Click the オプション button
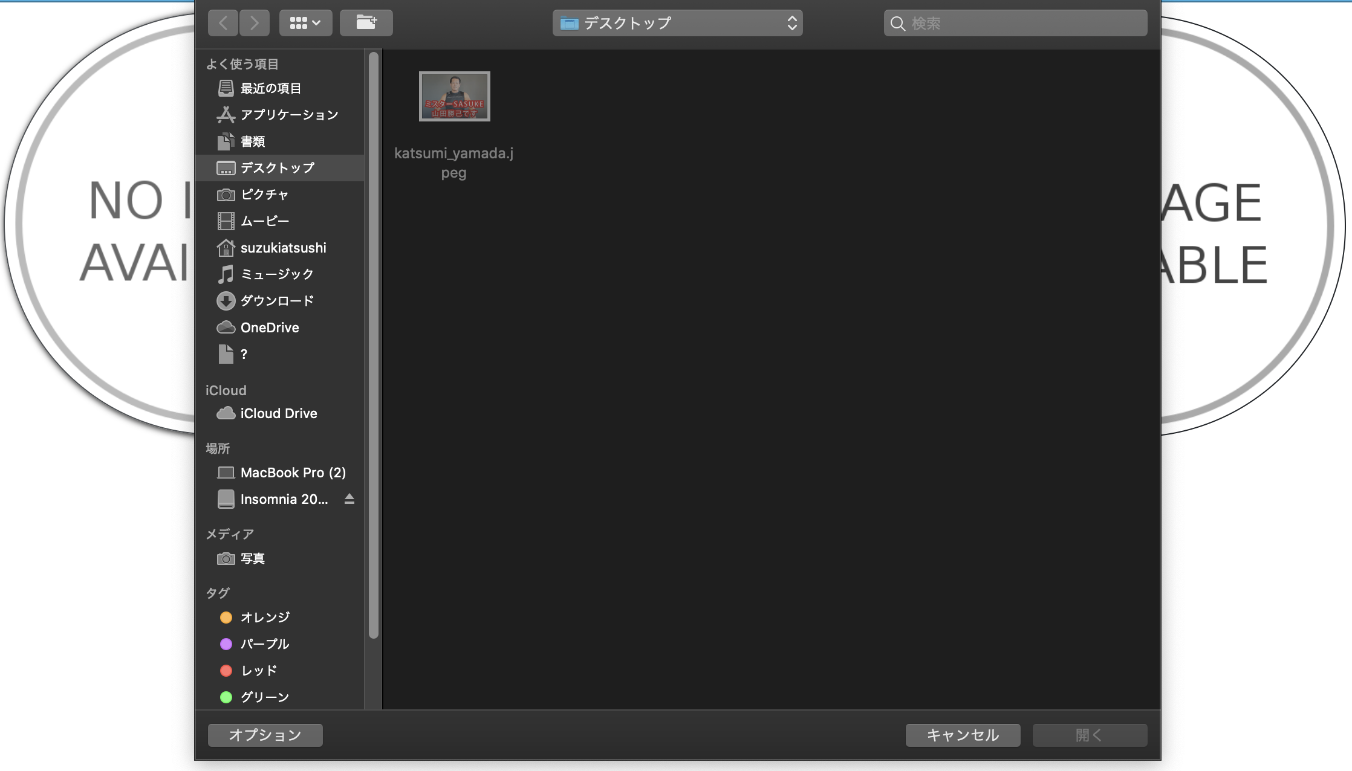 tap(265, 735)
